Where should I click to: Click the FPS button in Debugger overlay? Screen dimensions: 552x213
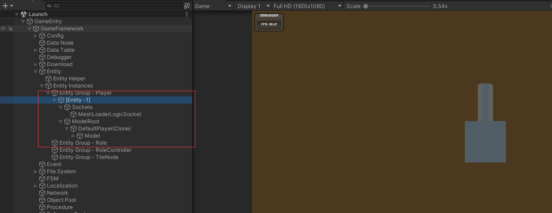point(269,24)
